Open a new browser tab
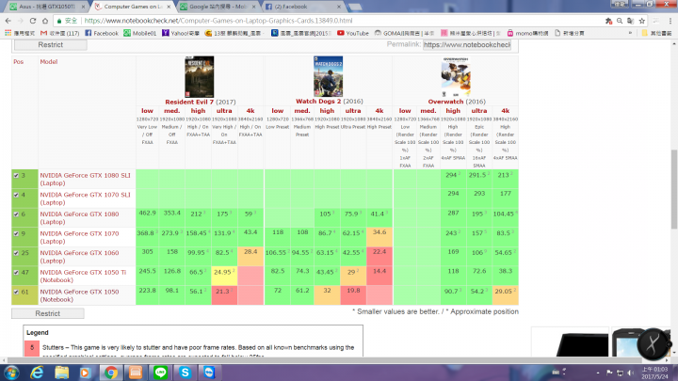The height and width of the screenshot is (381, 678). point(355,7)
